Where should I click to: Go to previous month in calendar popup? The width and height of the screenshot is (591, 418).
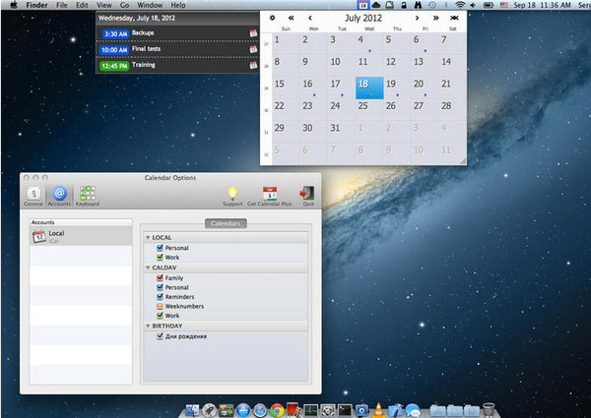coord(310,18)
